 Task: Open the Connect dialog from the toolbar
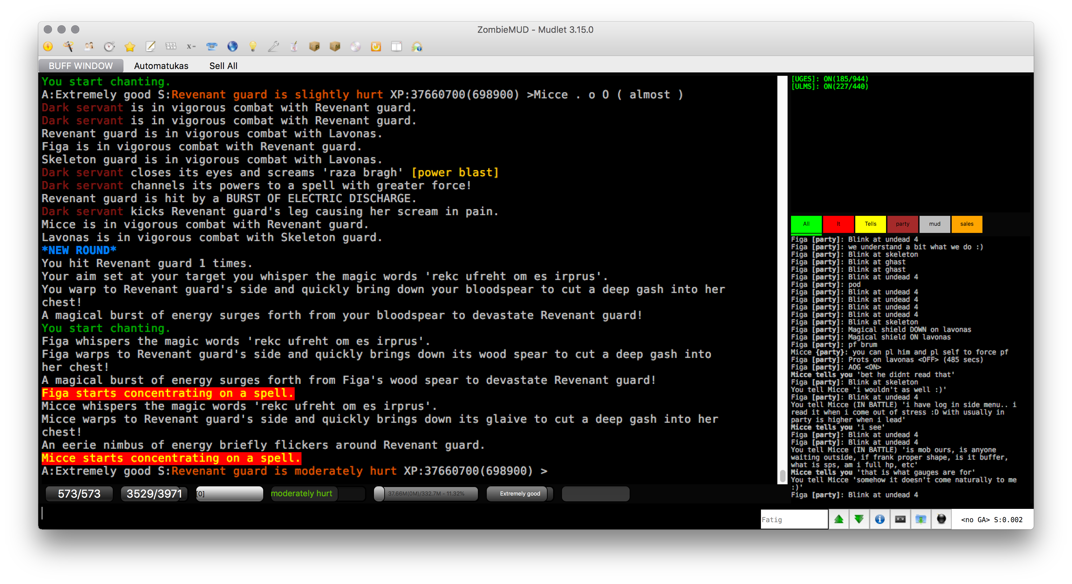pyautogui.click(x=48, y=46)
